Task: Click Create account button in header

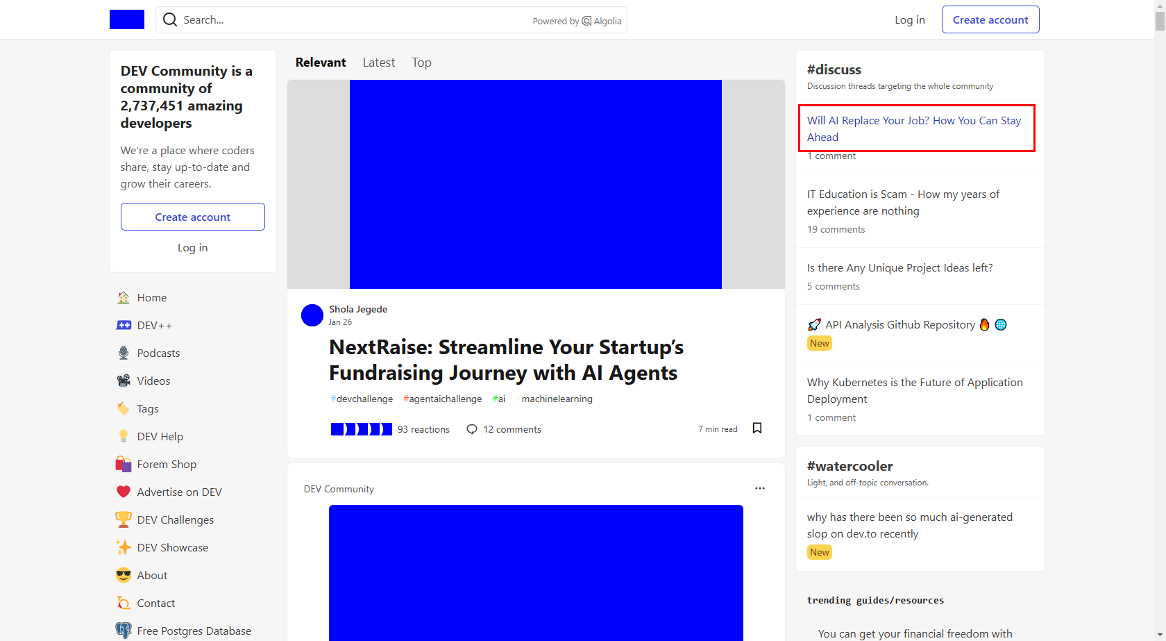Action: (990, 19)
